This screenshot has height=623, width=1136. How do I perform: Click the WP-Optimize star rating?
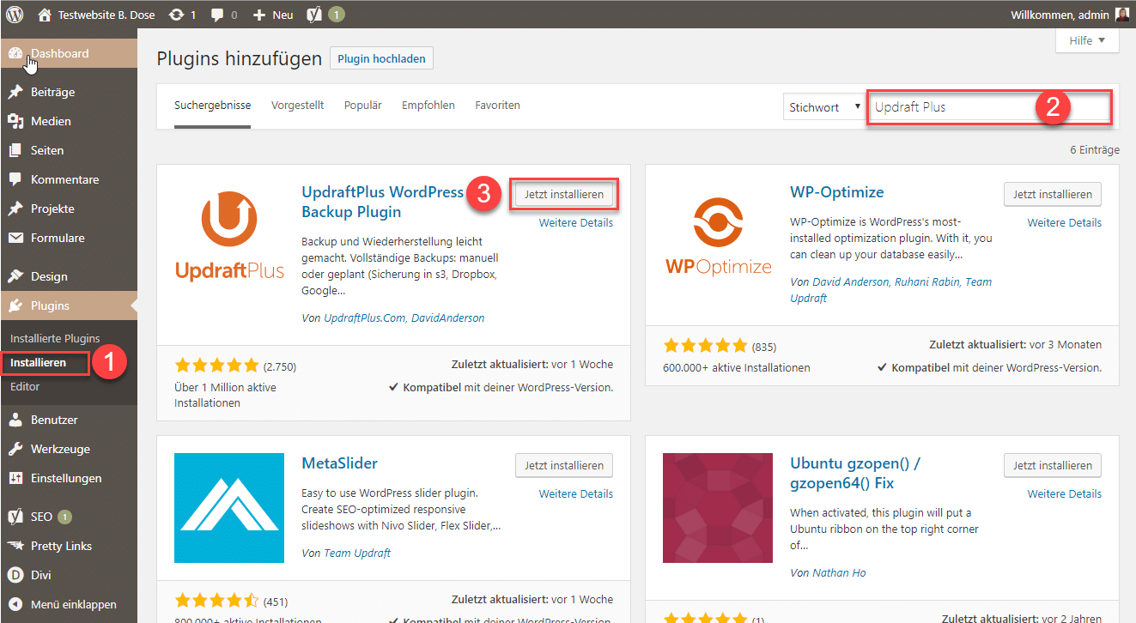point(705,347)
